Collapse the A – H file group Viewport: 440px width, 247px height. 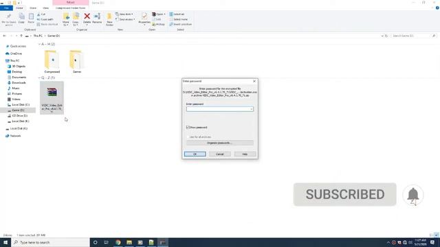coord(39,44)
